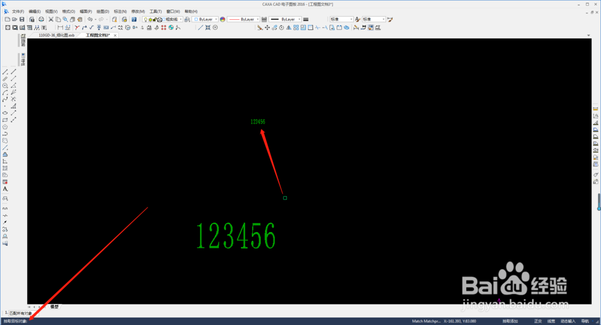Click the move cross-arrows icon
Image resolution: width=601 pixels, height=325 pixels.
267,28
